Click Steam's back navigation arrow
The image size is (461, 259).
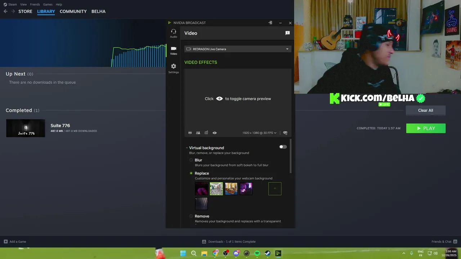(5, 12)
